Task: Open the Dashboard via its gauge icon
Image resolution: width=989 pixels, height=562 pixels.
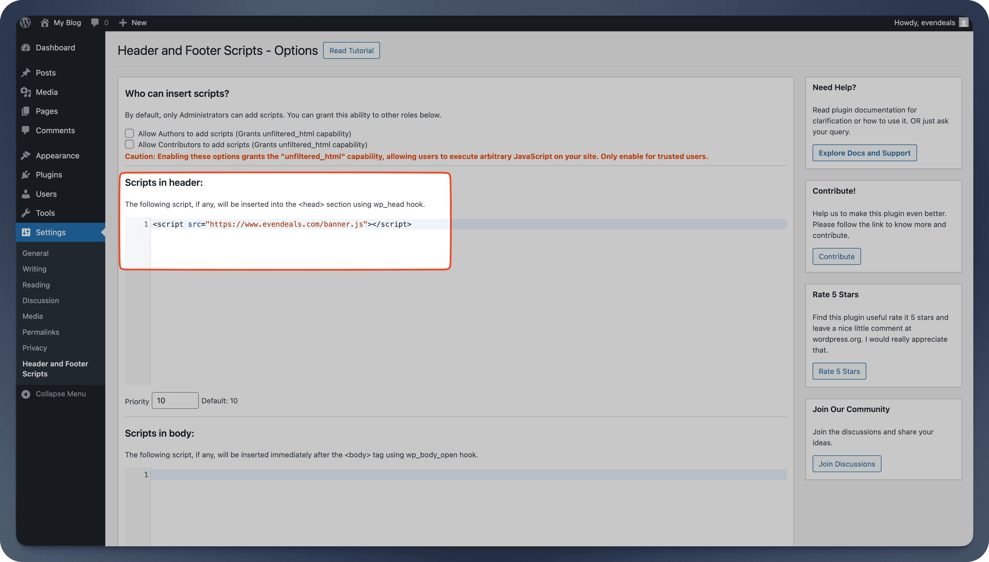Action: tap(26, 48)
